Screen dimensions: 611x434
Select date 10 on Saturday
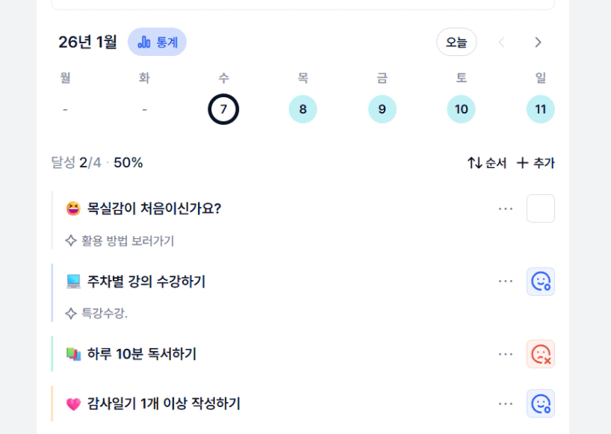(461, 109)
